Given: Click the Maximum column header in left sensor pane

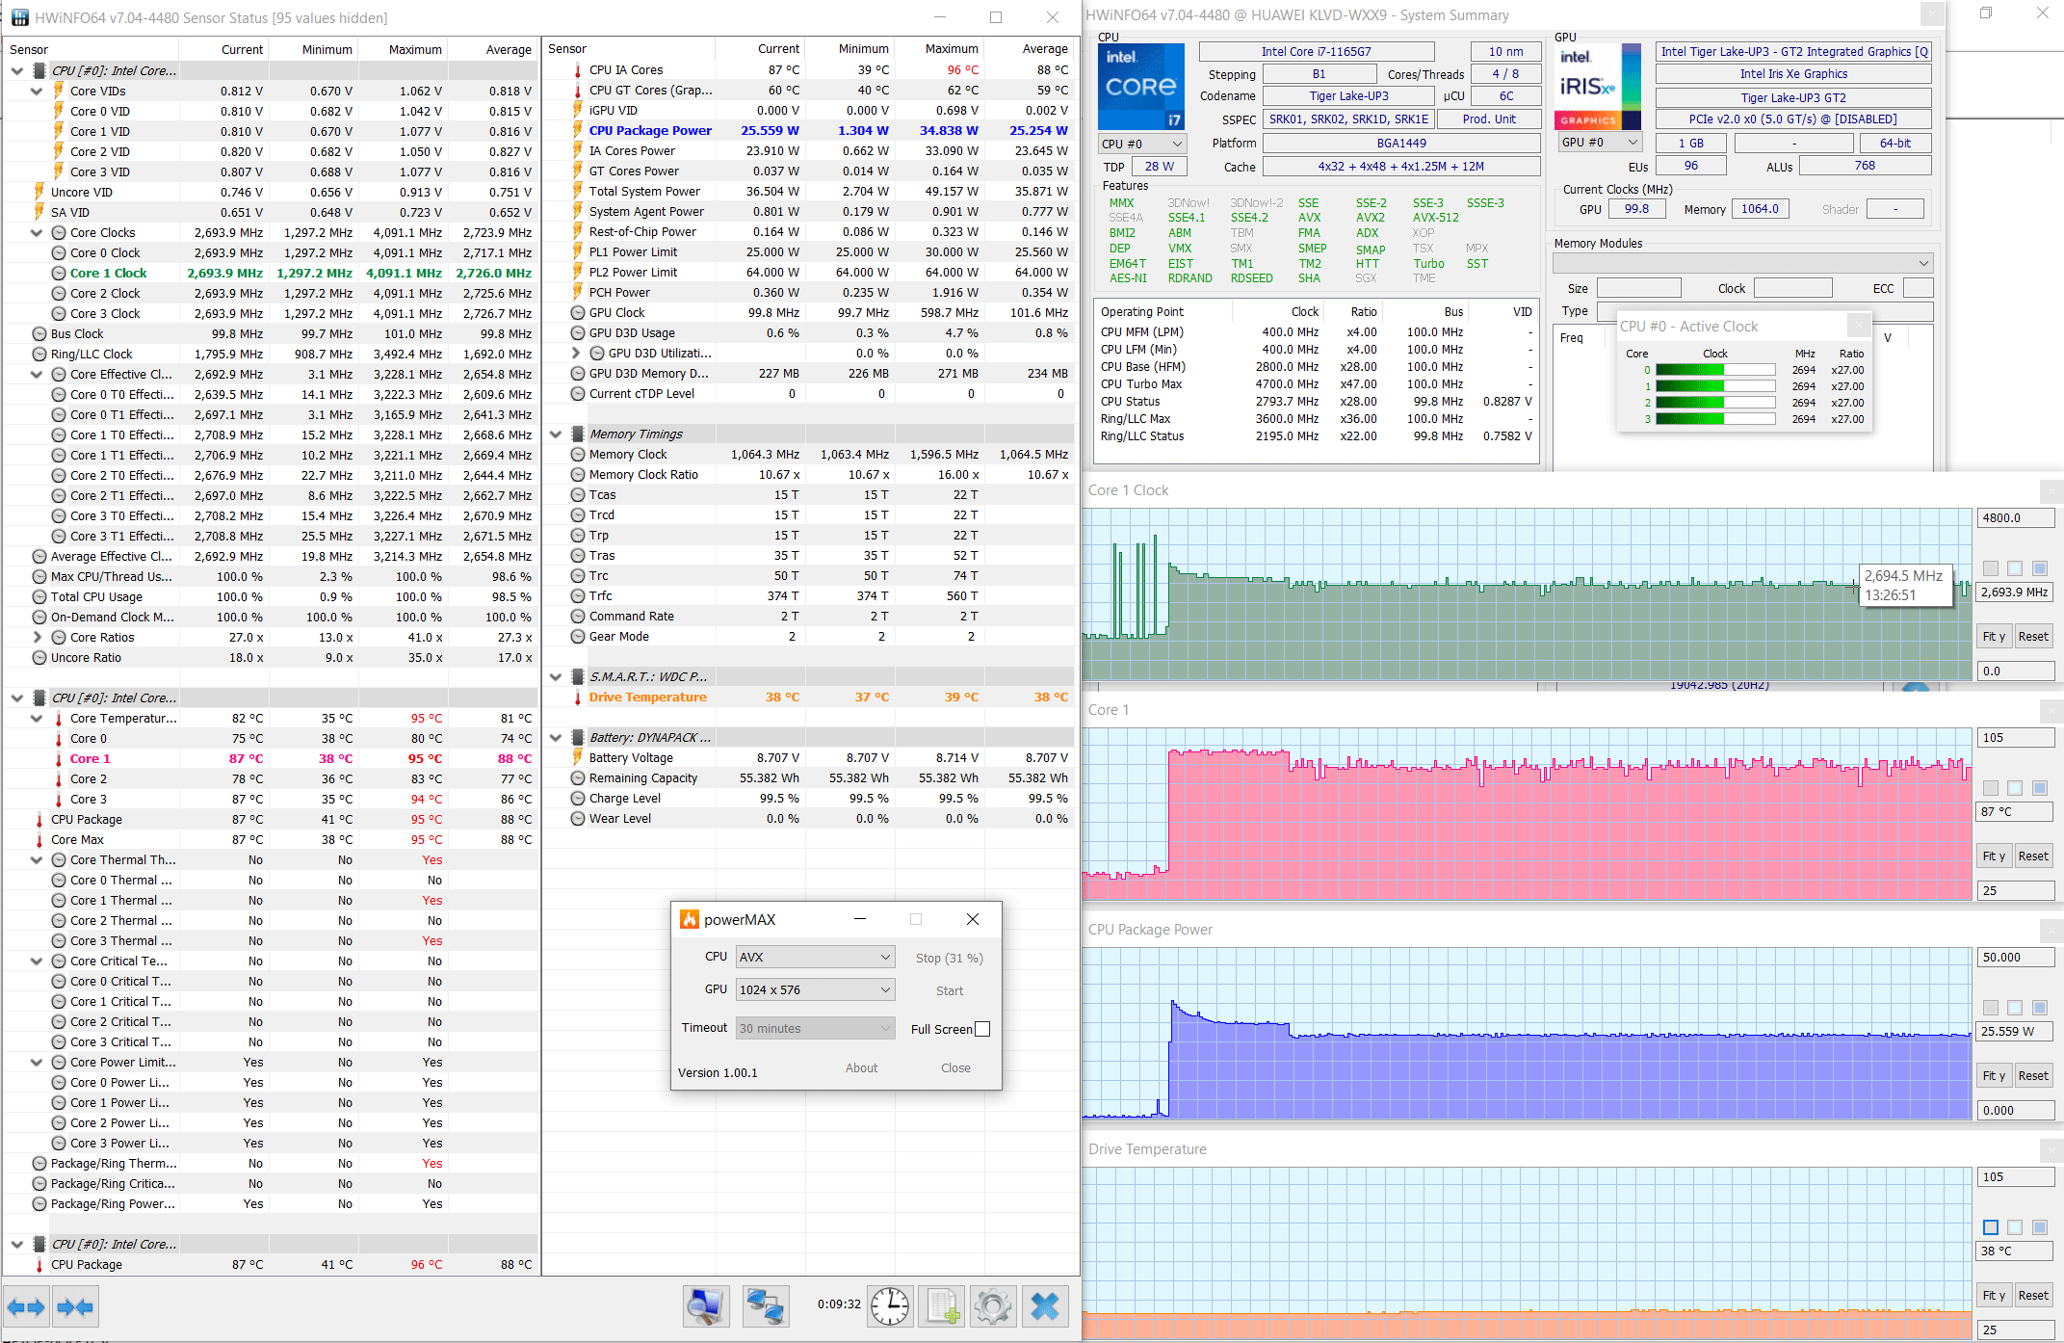Looking at the screenshot, I should tap(415, 49).
